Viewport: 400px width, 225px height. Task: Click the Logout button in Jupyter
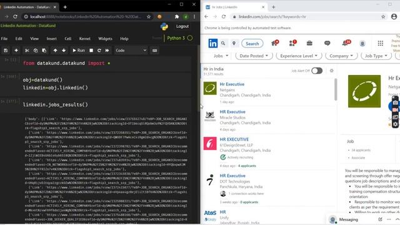click(x=182, y=26)
